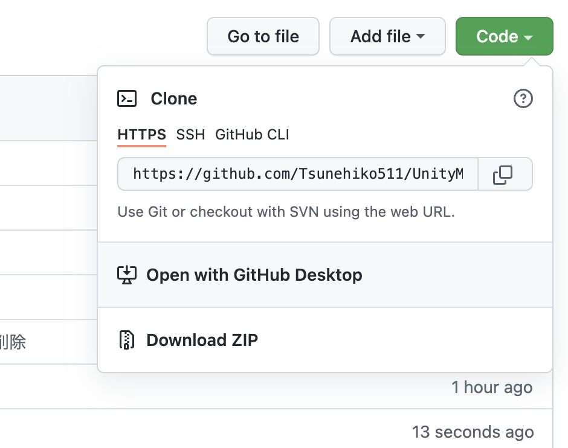
Task: Toggle the green Code dropdown
Action: coord(504,36)
